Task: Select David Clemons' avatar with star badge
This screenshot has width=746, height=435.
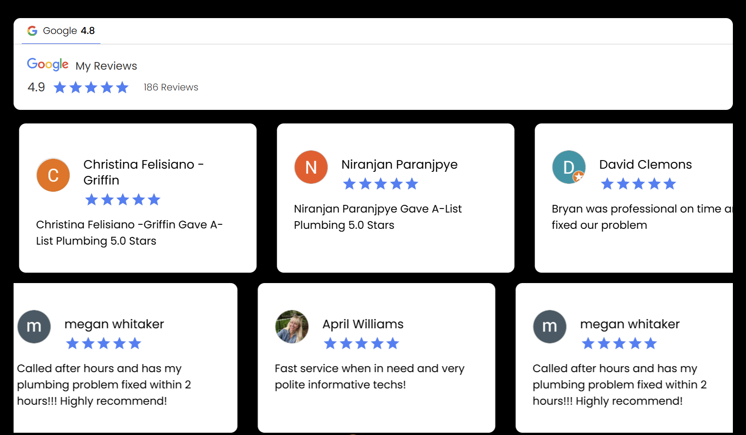Action: (568, 167)
